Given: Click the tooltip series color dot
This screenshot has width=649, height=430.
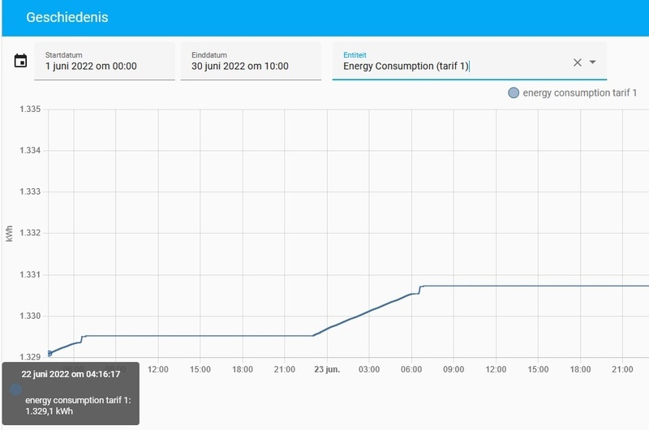Looking at the screenshot, I should tap(15, 389).
